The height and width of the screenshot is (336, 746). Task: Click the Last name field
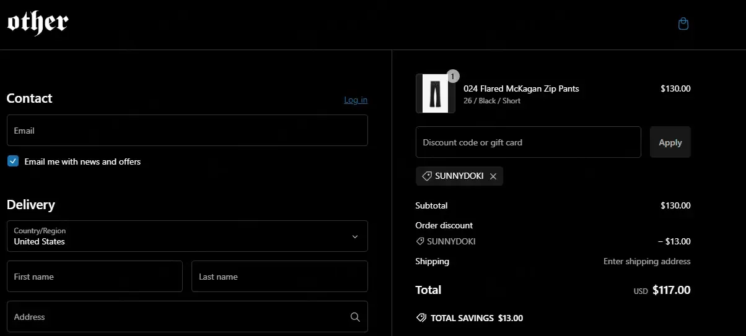[279, 277]
